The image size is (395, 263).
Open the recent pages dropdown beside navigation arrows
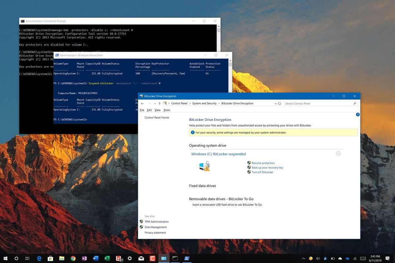point(155,103)
